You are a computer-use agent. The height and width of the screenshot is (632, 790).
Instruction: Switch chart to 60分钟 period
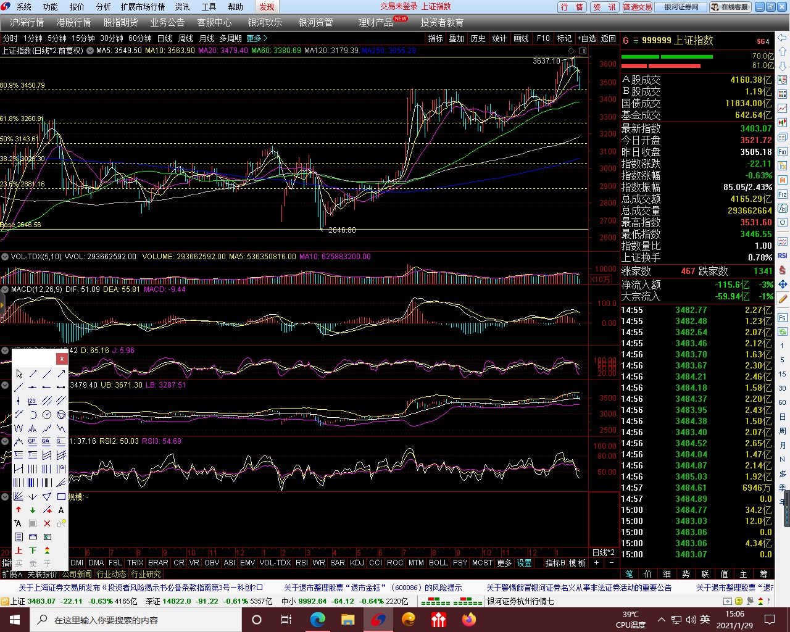pyautogui.click(x=140, y=38)
